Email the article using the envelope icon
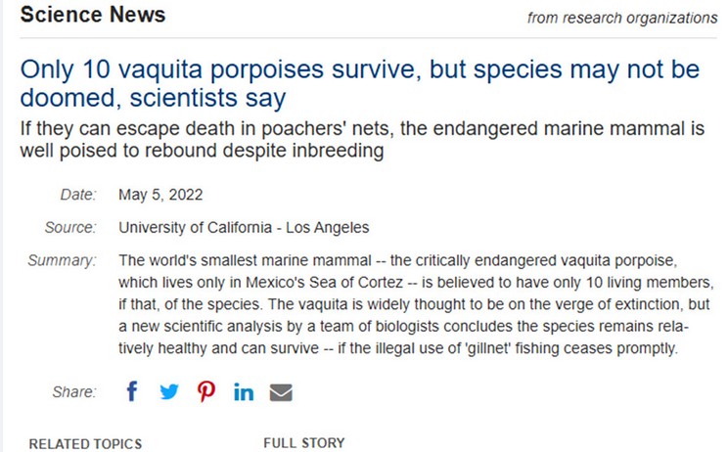Viewport: 728px width, 452px height. click(281, 392)
